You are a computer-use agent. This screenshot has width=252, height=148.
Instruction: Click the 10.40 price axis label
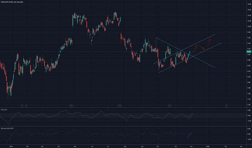pos(249,16)
